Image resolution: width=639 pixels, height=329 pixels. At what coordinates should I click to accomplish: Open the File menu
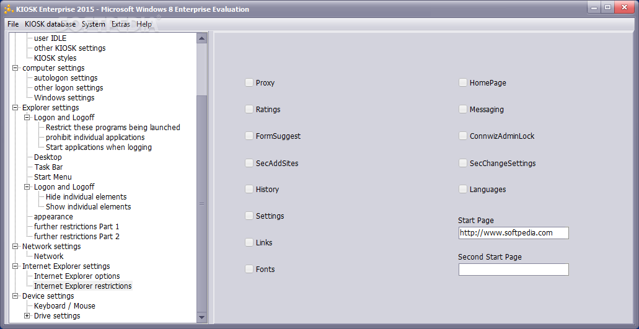coord(13,24)
